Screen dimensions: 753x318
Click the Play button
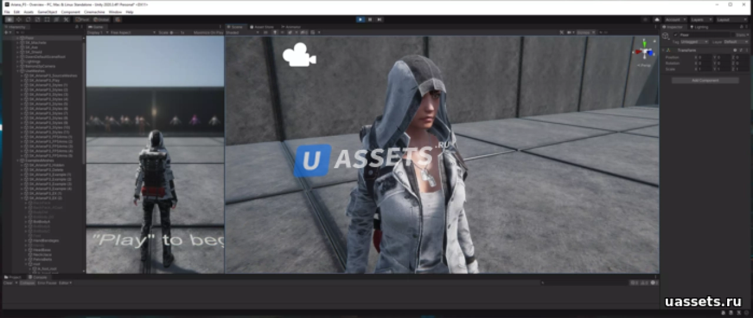361,19
